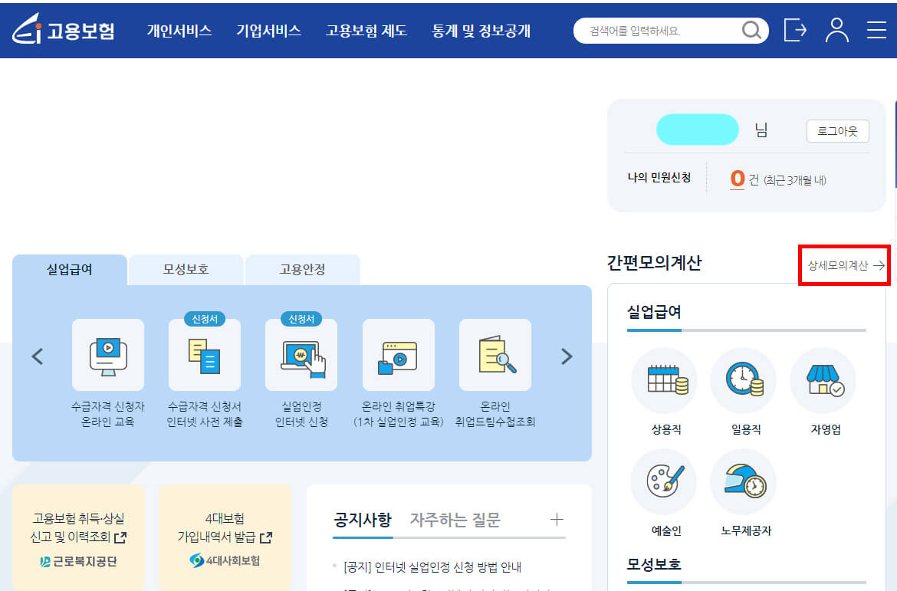This screenshot has width=897, height=591.
Task: Click the right carousel arrow
Action: click(x=567, y=356)
